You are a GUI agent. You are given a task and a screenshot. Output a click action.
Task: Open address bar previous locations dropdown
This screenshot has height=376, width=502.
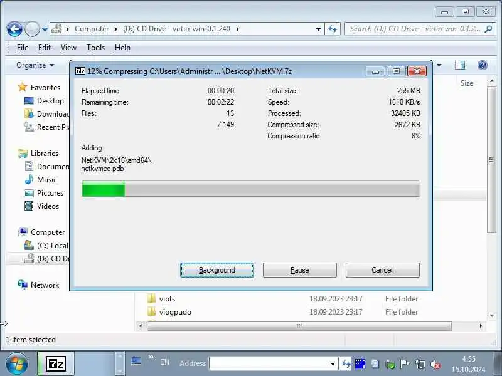[318, 29]
